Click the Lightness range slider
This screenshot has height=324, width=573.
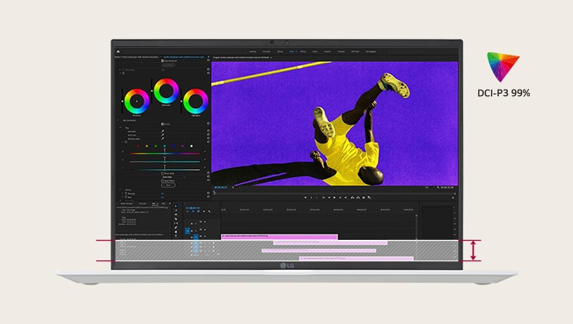pos(165,169)
